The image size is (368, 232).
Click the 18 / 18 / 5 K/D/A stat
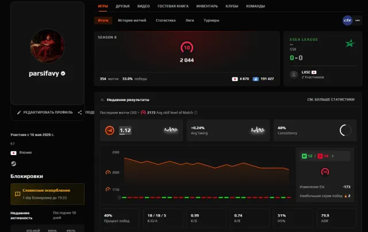tap(163, 218)
